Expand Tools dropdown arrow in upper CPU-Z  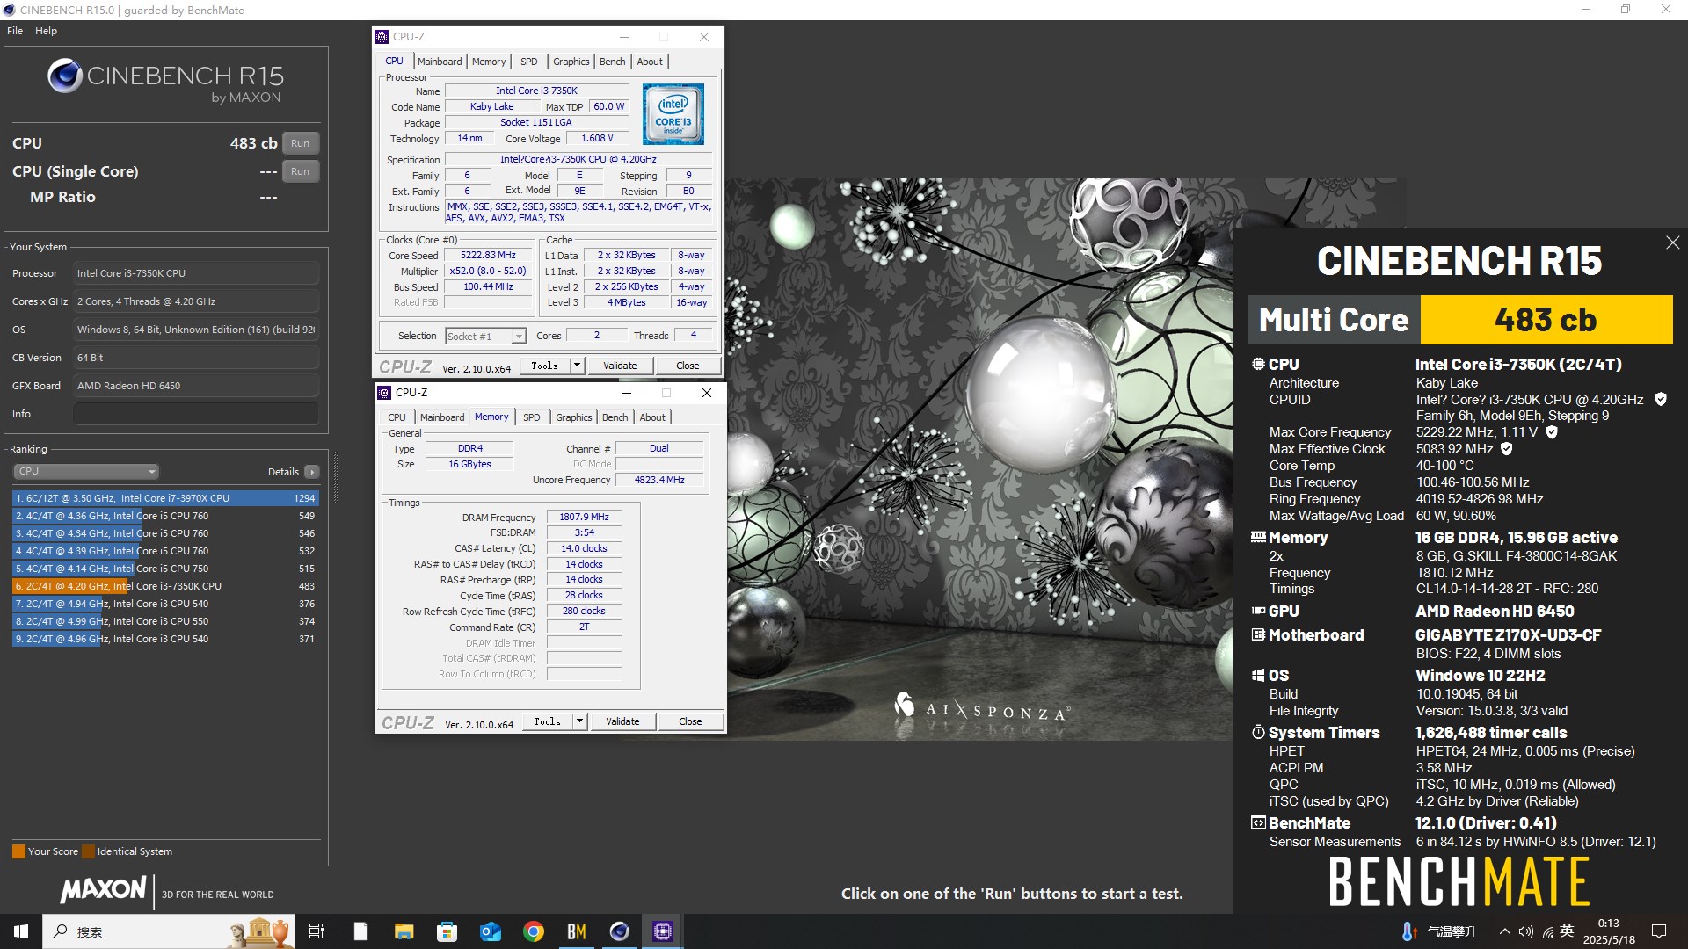point(577,366)
